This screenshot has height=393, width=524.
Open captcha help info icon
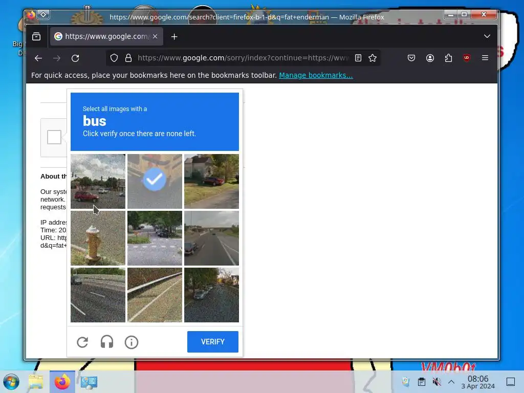point(132,342)
